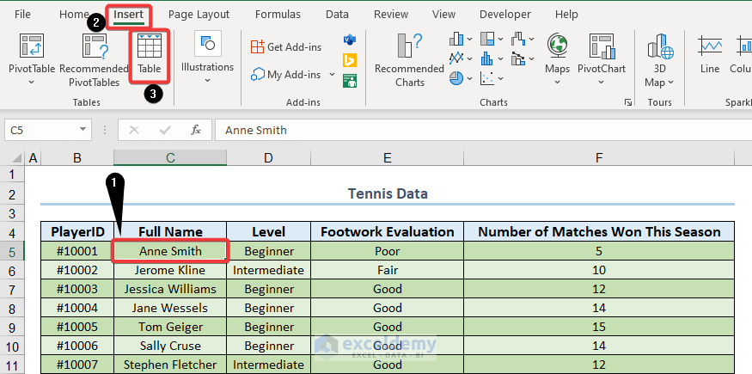Click the Name Box showing C5
The image size is (752, 374).
click(x=40, y=130)
